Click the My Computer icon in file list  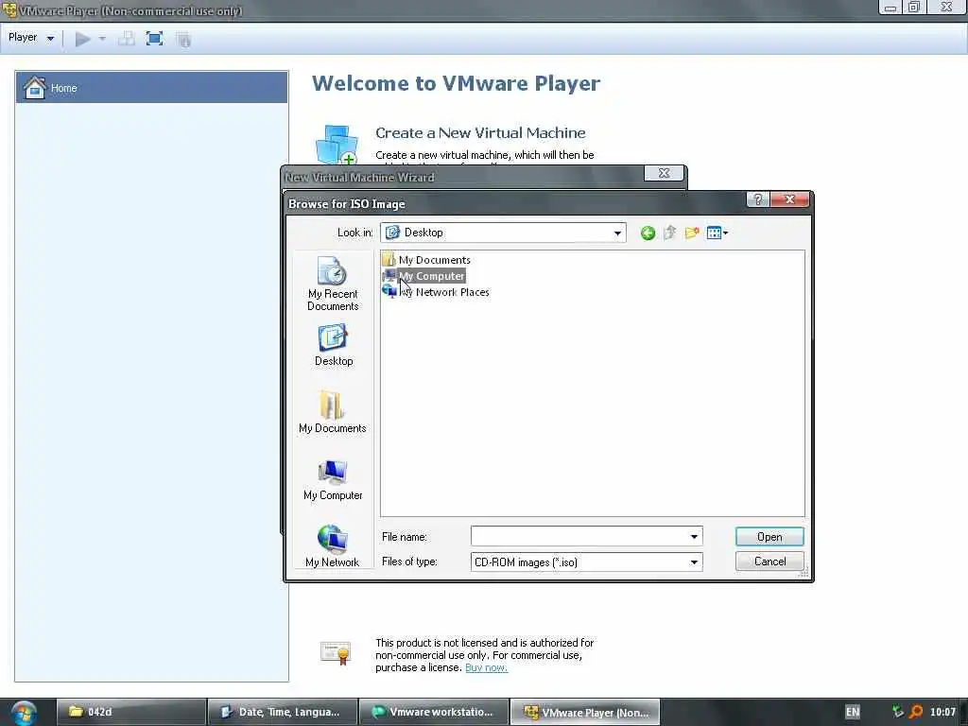(x=389, y=276)
